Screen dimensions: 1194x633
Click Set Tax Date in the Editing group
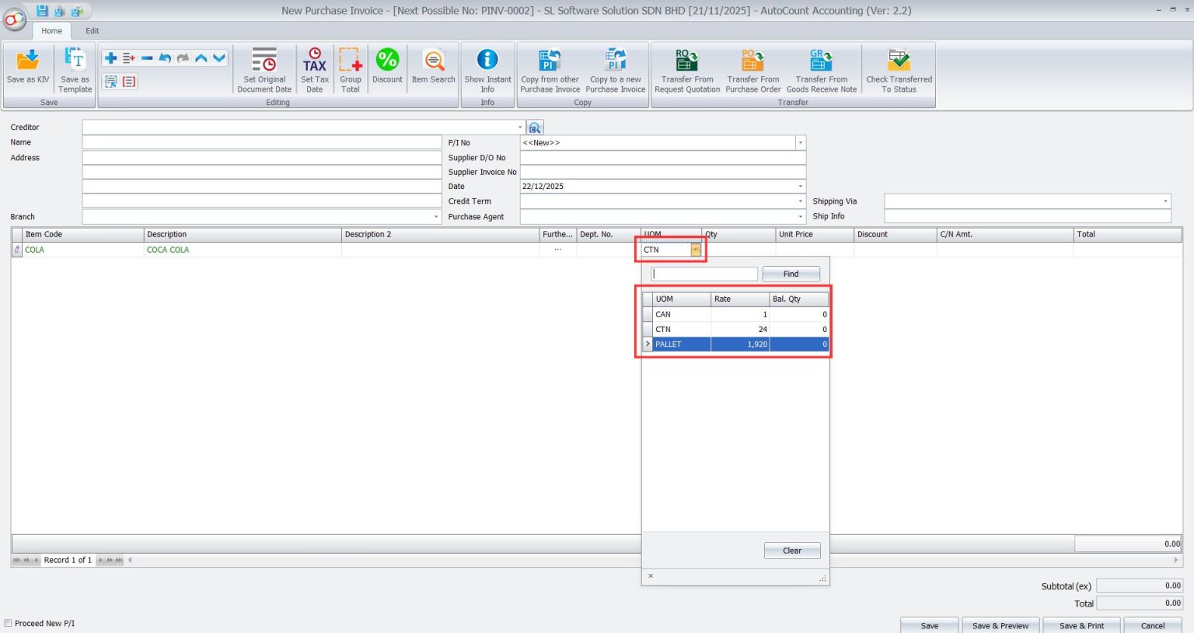314,68
